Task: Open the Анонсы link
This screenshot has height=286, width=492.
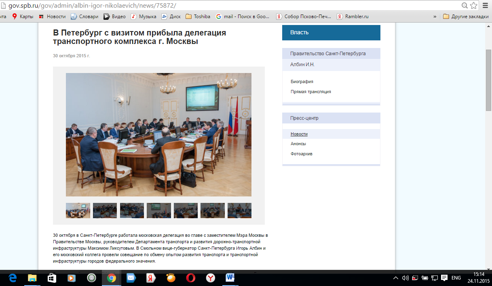Action: (x=298, y=144)
